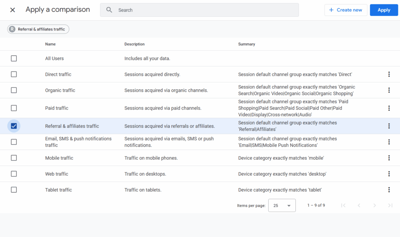
Task: Click the 'Apply a comparison' panel title
Action: [58, 9]
